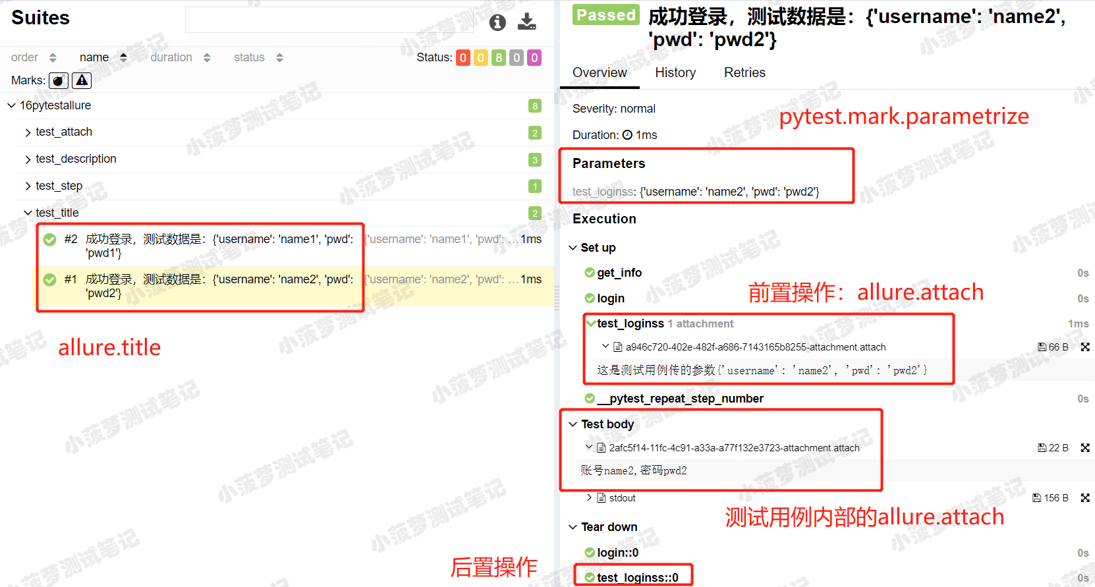Open a946c720 attachment in fullscreen
The width and height of the screenshot is (1095, 587).
point(1085,347)
